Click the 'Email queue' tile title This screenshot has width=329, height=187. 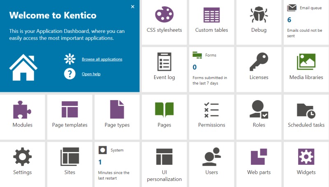point(310,8)
